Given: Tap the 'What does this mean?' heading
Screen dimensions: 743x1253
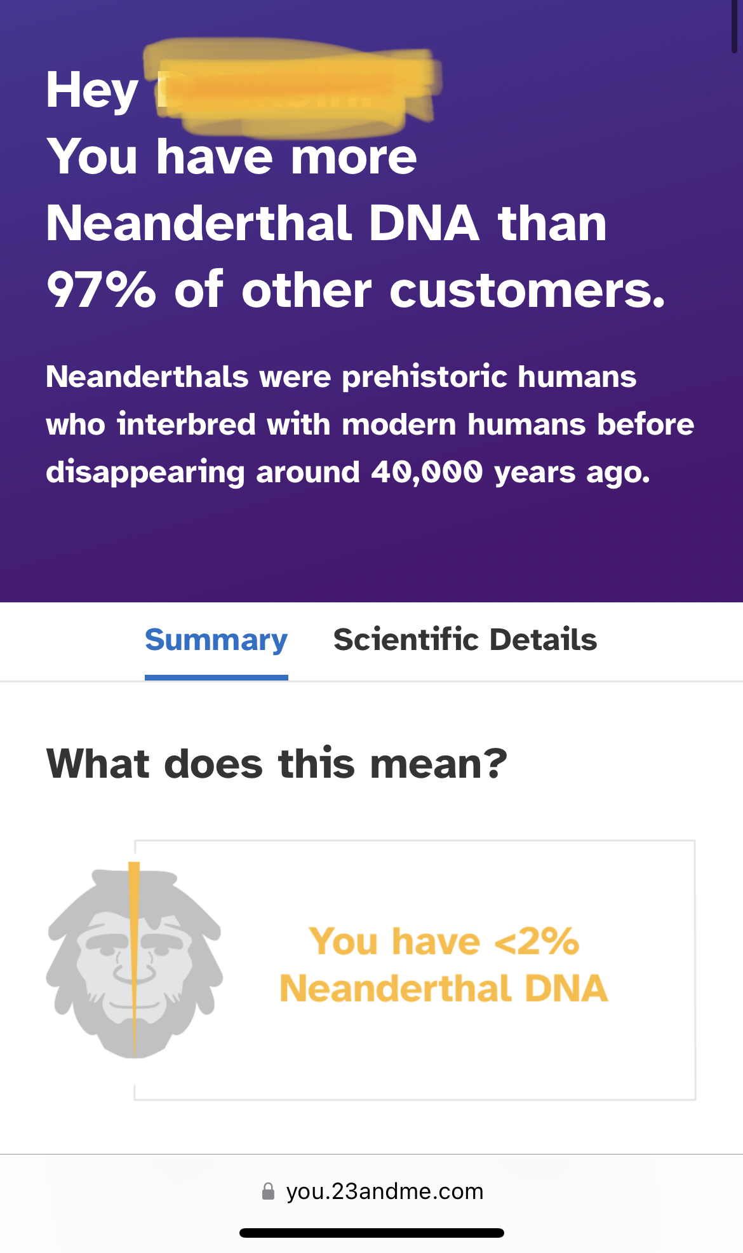Looking at the screenshot, I should [x=277, y=763].
